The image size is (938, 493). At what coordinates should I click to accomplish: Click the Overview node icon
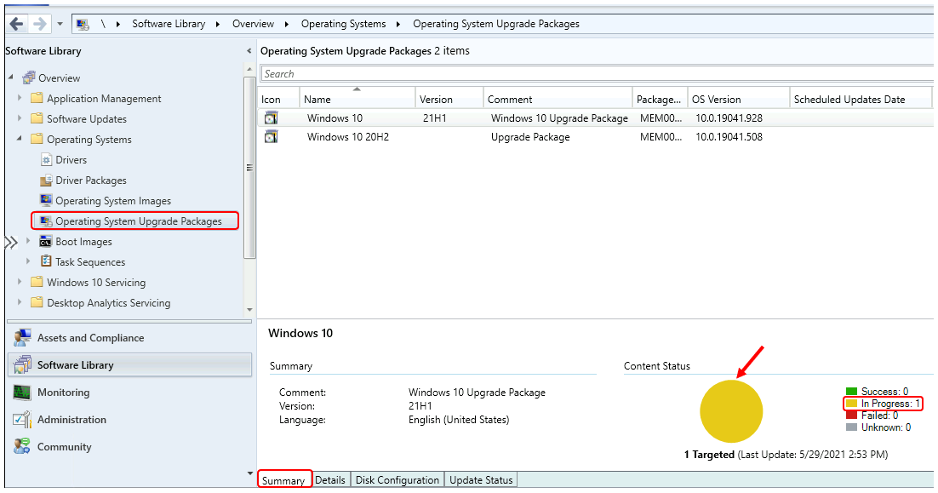point(28,77)
